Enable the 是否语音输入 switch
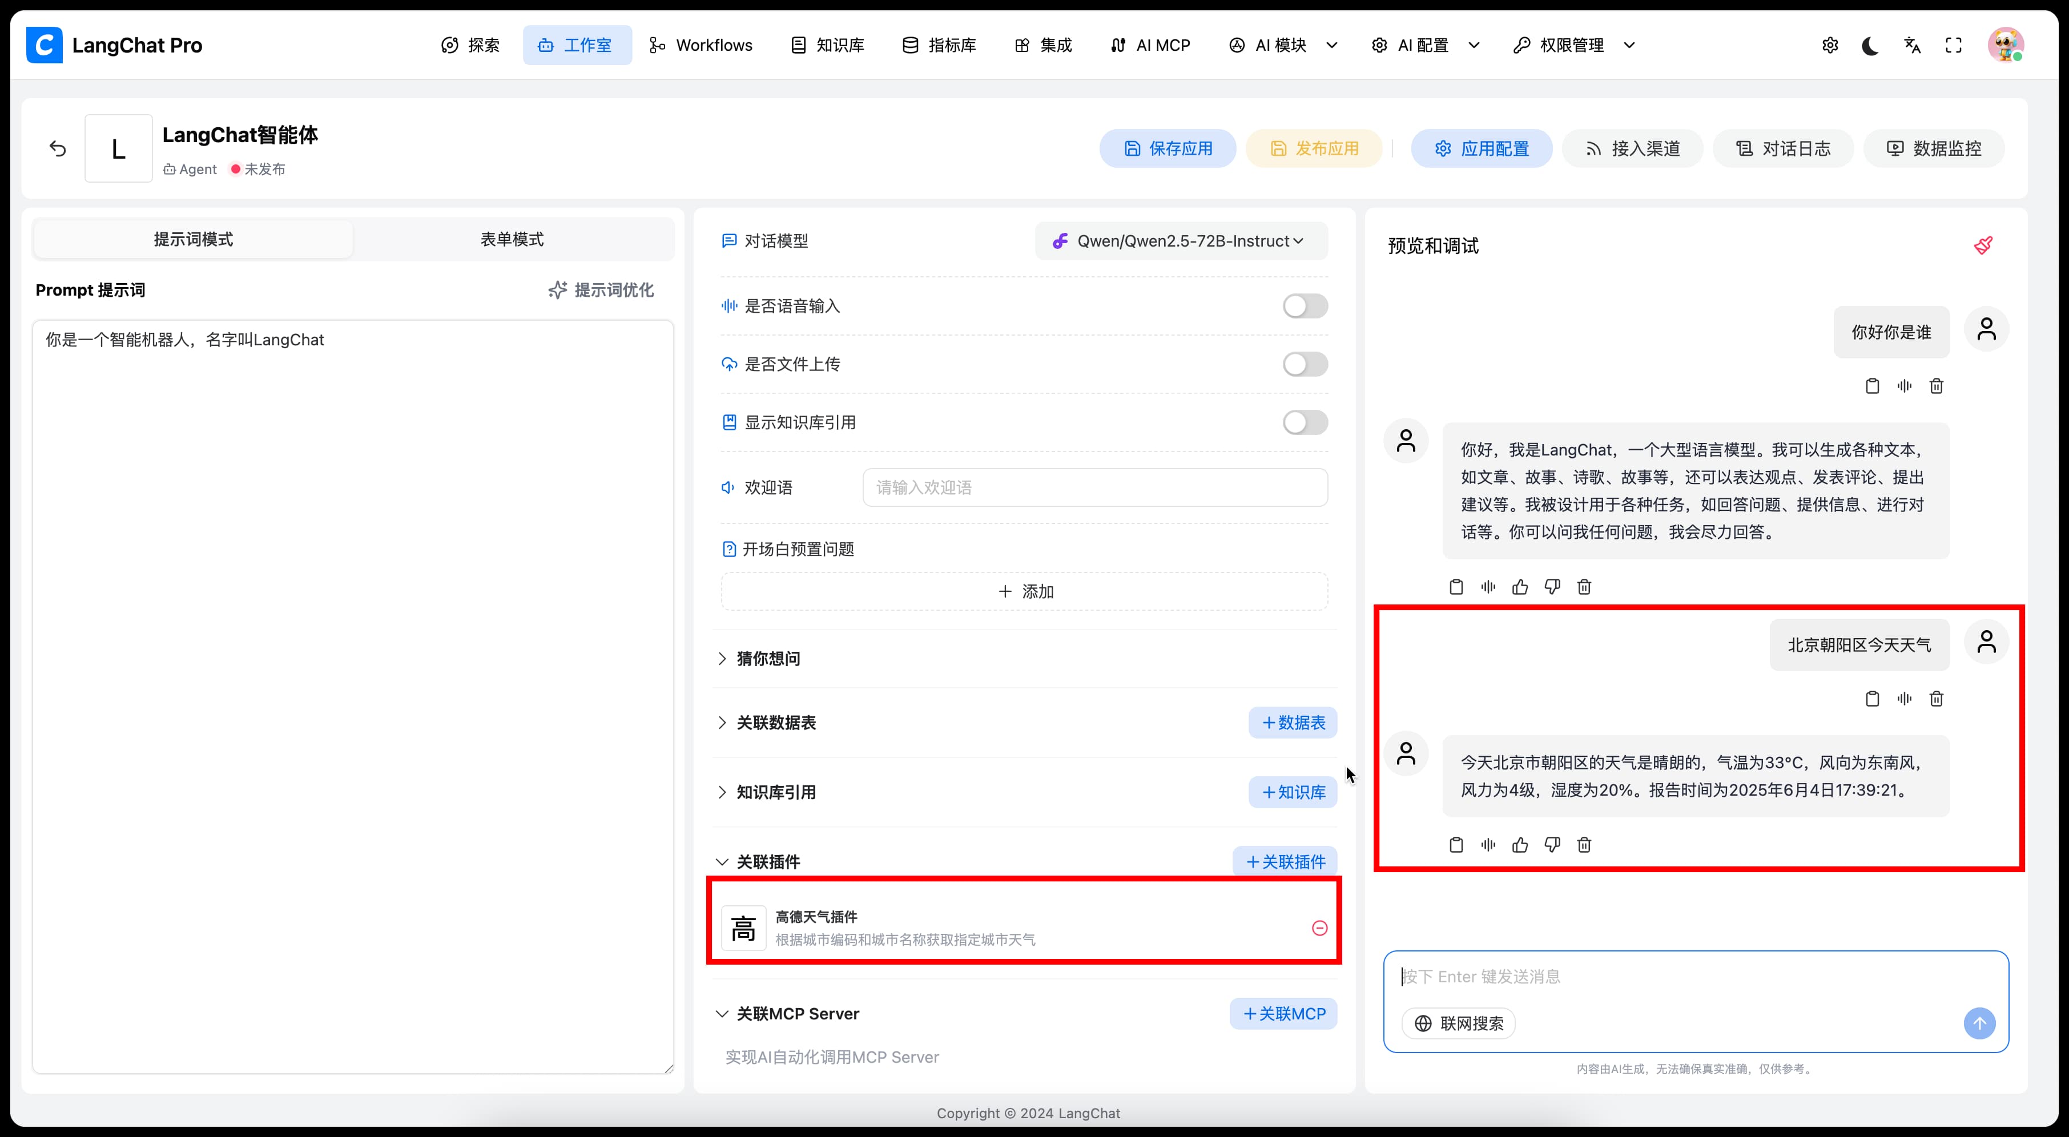This screenshot has width=2069, height=1137. pyautogui.click(x=1305, y=306)
